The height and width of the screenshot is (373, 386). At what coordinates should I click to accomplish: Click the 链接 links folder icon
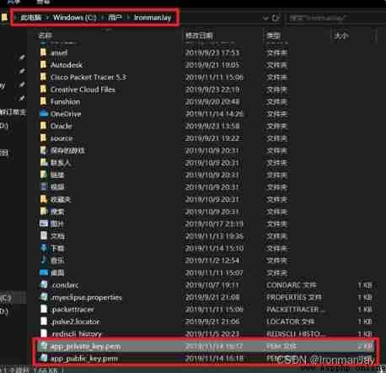tap(44, 175)
